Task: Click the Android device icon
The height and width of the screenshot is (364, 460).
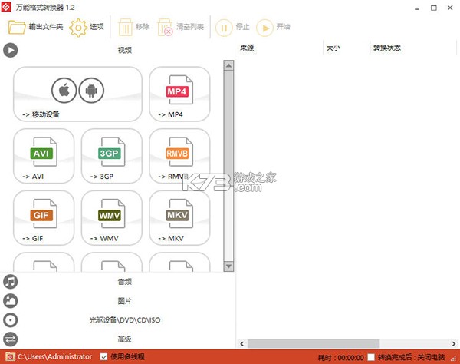Action: [x=91, y=90]
